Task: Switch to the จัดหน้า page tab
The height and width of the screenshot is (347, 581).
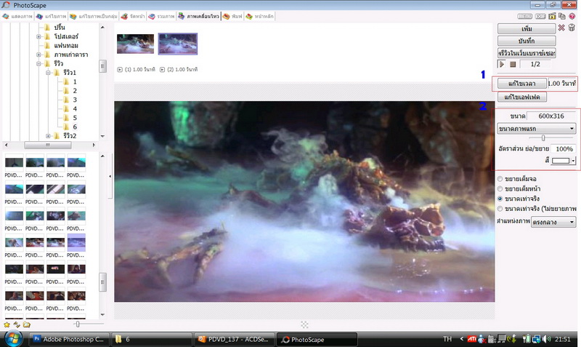Action: (x=133, y=16)
